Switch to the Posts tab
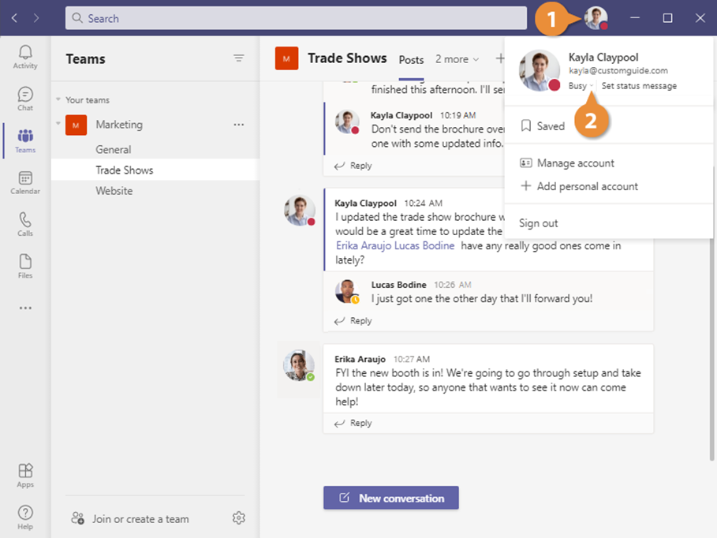The height and width of the screenshot is (538, 717). click(411, 60)
